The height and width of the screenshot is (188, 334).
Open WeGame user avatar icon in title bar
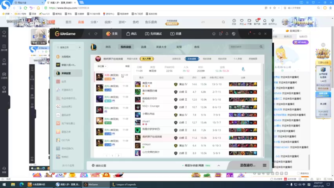click(x=234, y=34)
